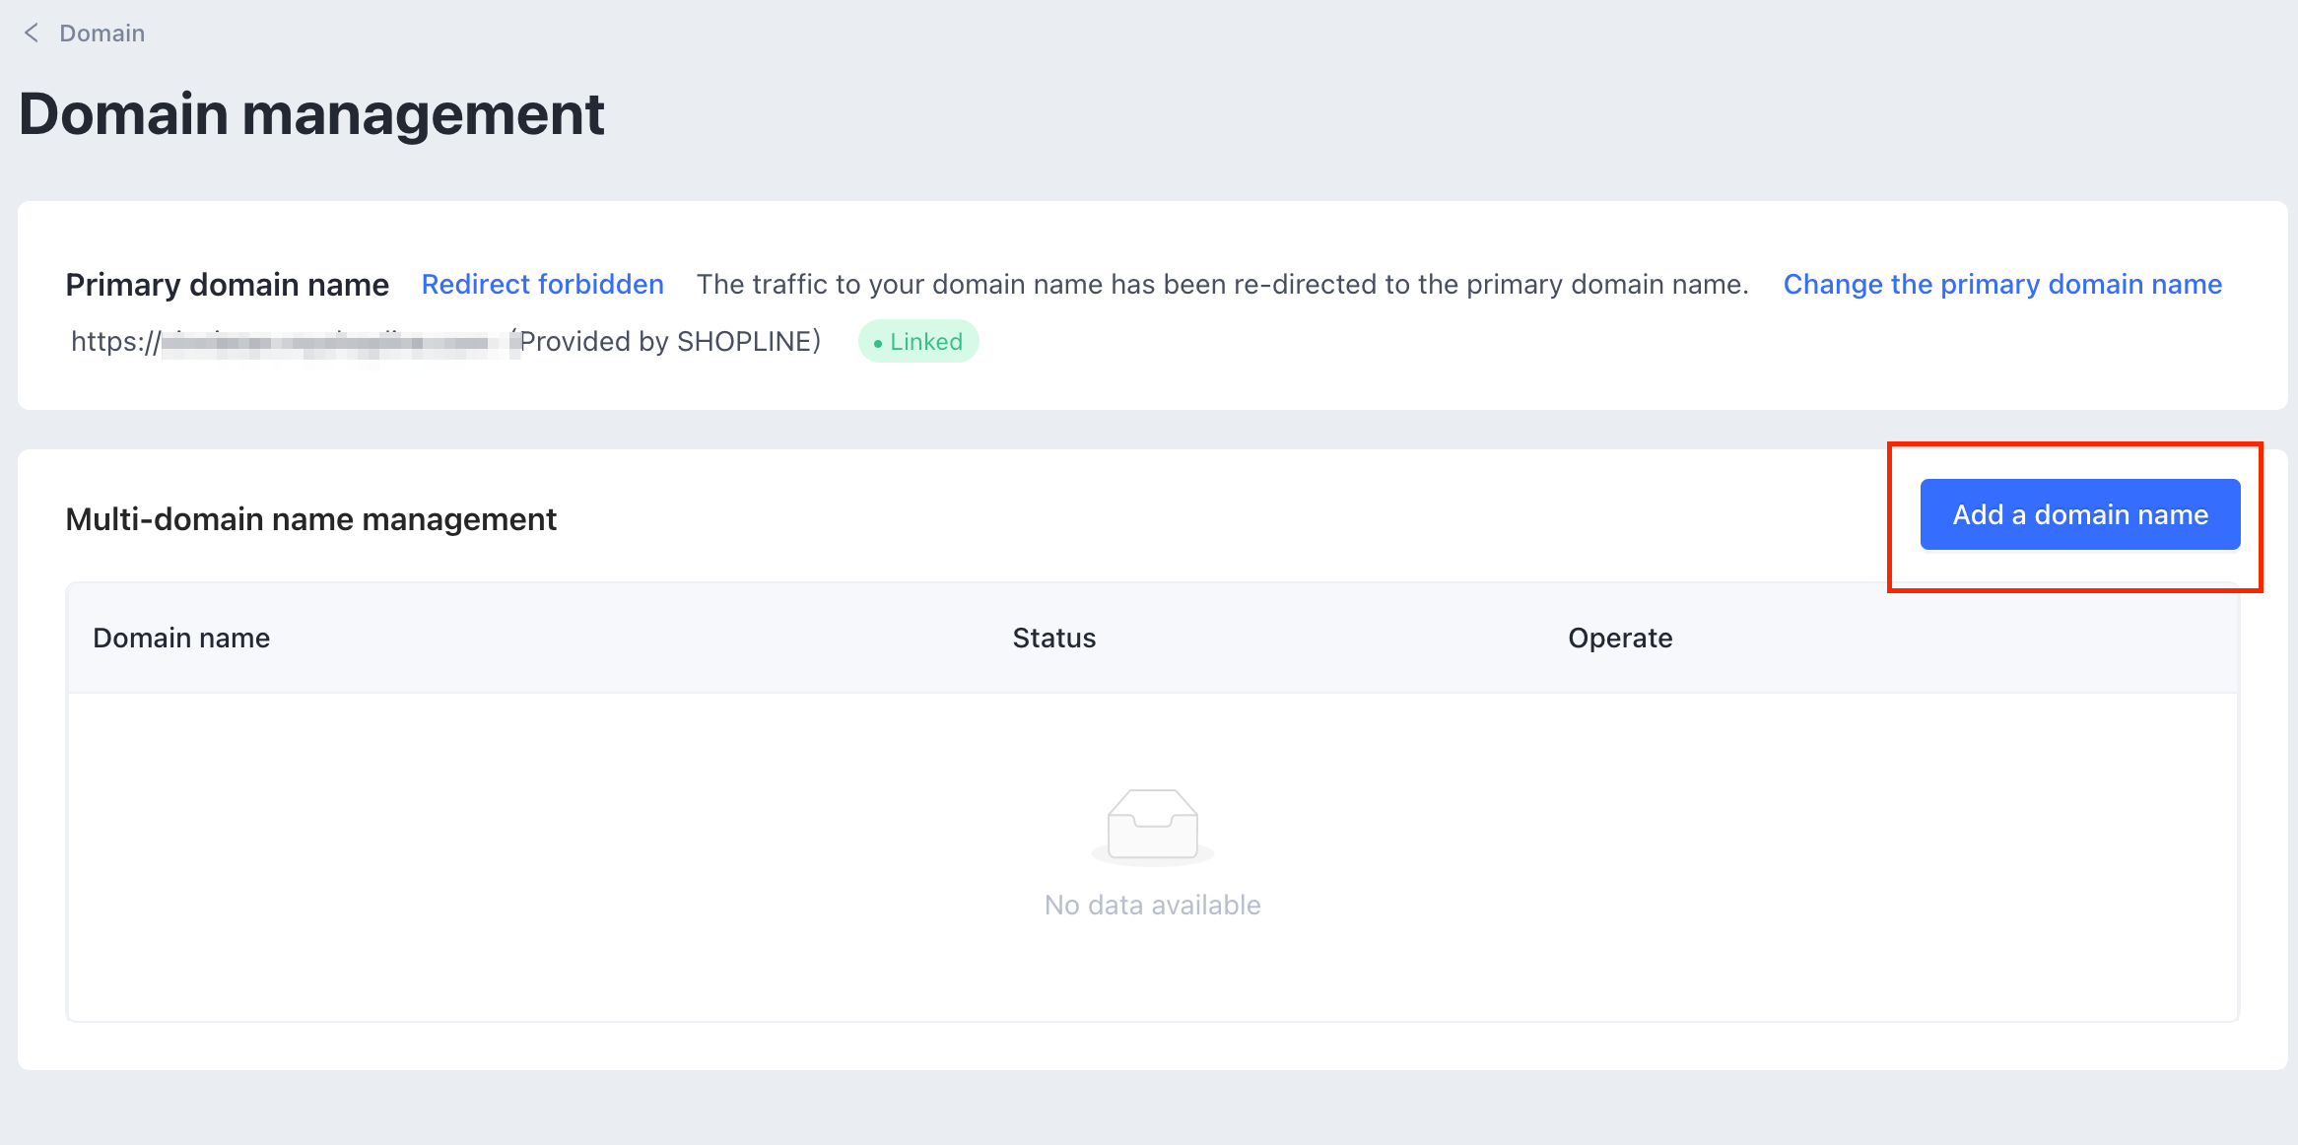Click the green dot in Linked badge

click(878, 344)
